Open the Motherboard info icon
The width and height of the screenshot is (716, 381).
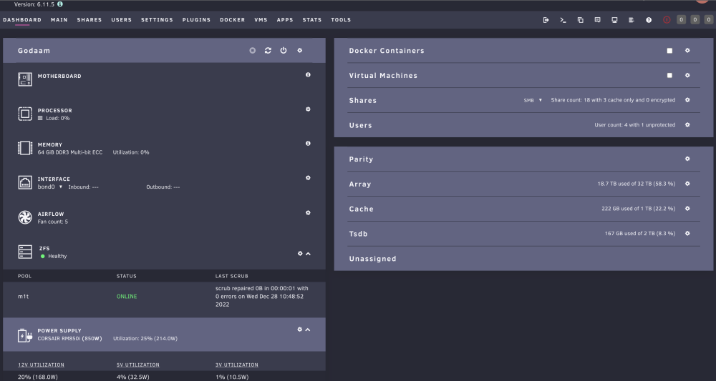(x=308, y=75)
